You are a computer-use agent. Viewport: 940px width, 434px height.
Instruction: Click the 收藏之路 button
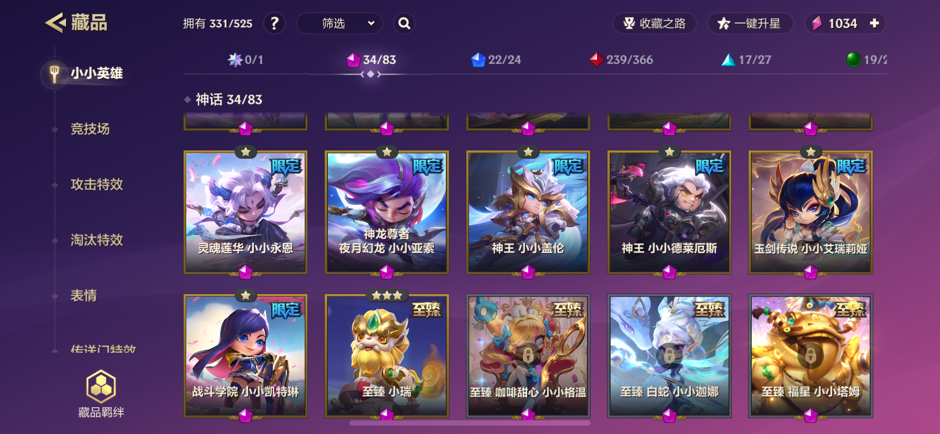(655, 23)
